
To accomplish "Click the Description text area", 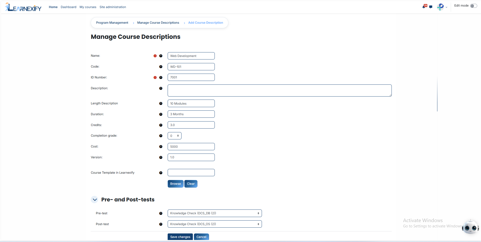I will coord(280,90).
